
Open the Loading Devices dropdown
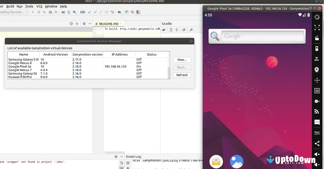[x=15, y=12]
